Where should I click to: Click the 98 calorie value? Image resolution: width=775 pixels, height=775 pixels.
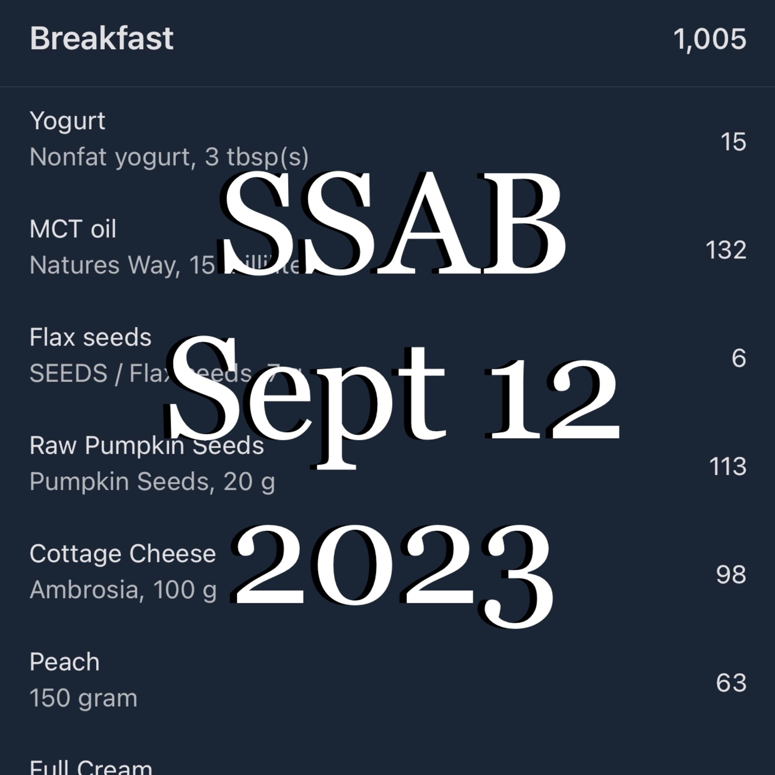click(731, 575)
